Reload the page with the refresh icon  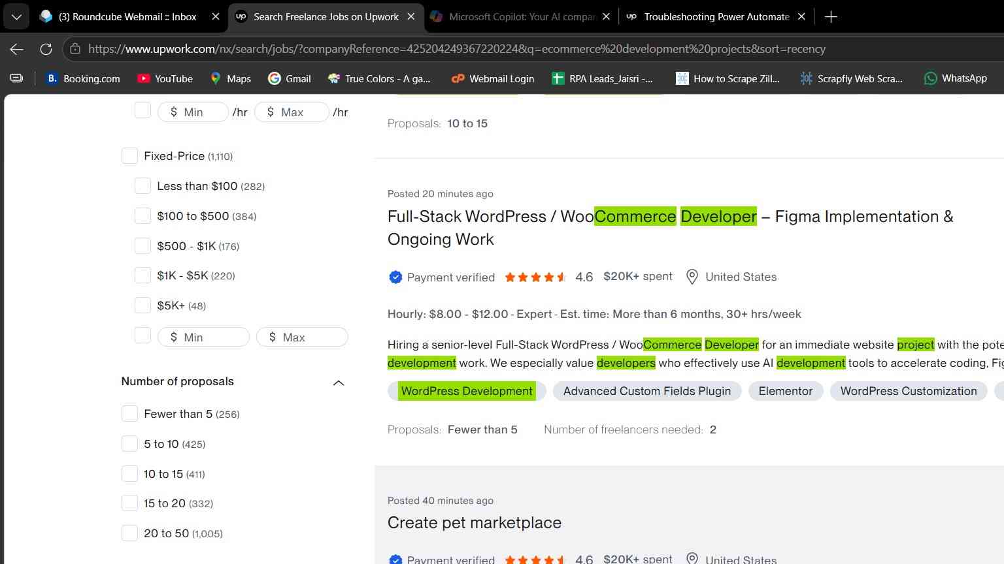point(46,49)
